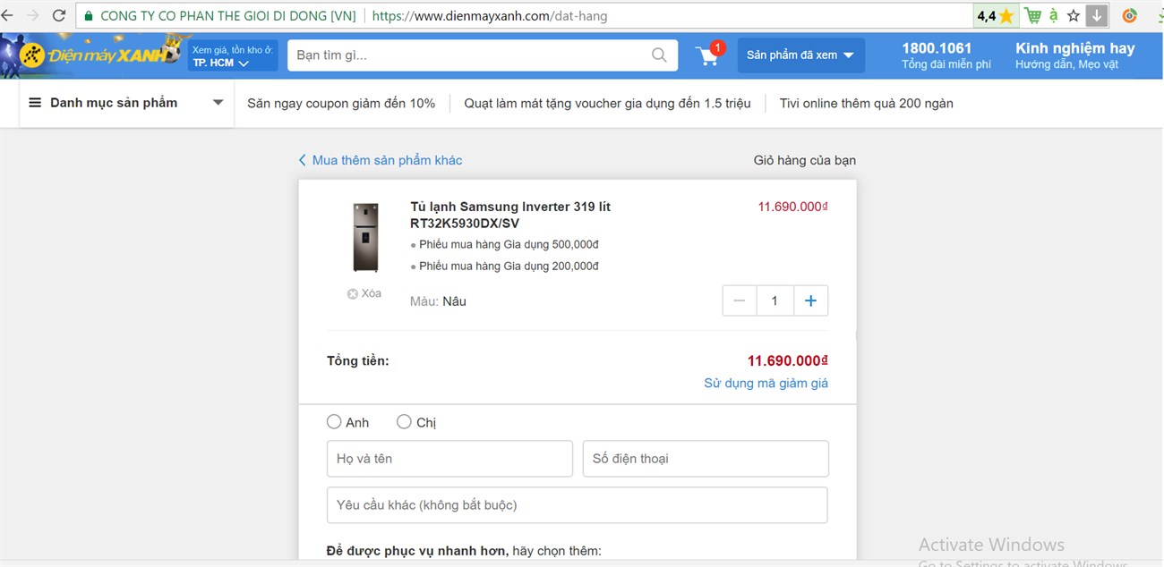Click the Yêu cầu khác input field
Viewport: 1164px width, 567px height.
577,505
